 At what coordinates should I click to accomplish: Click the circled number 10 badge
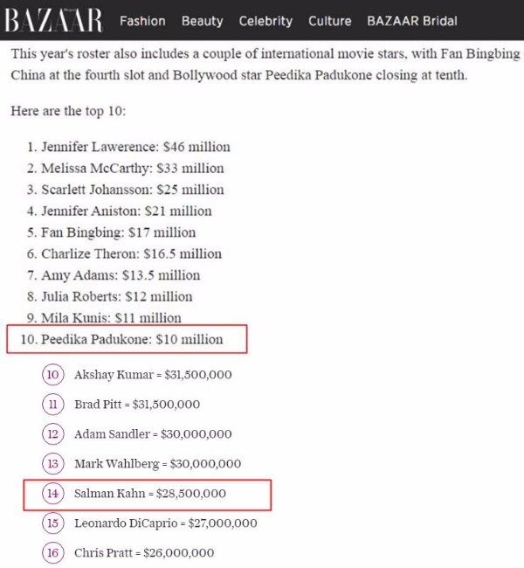pos(53,375)
